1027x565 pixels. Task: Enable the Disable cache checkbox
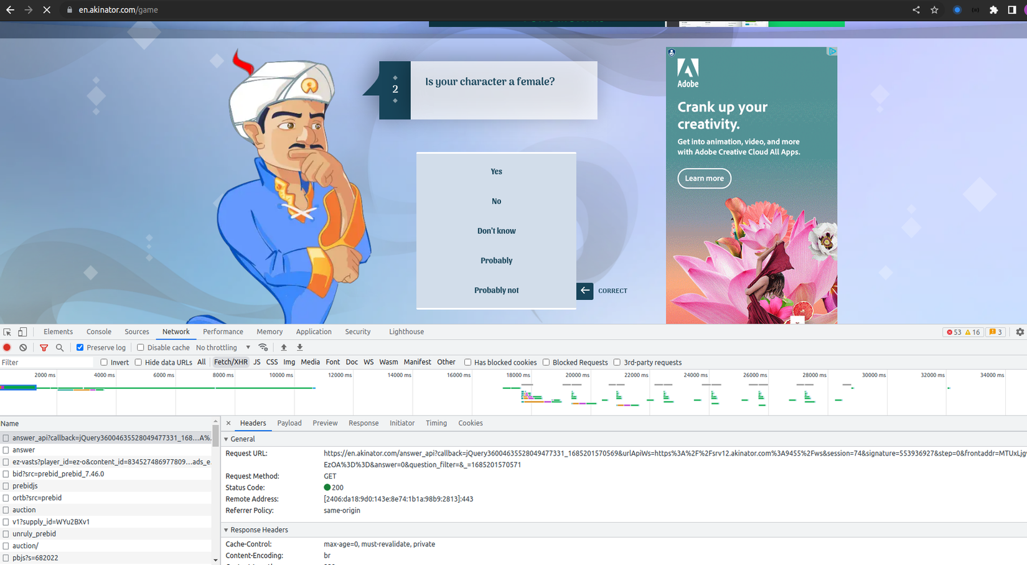tap(140, 348)
